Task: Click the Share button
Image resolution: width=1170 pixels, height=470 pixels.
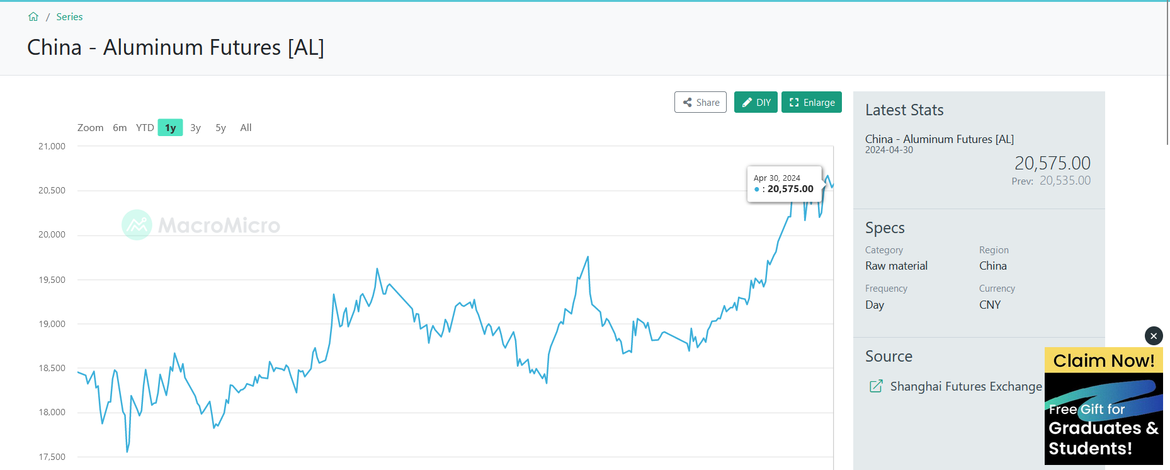Action: (700, 102)
